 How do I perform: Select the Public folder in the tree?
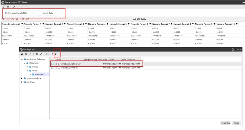pos(35,67)
